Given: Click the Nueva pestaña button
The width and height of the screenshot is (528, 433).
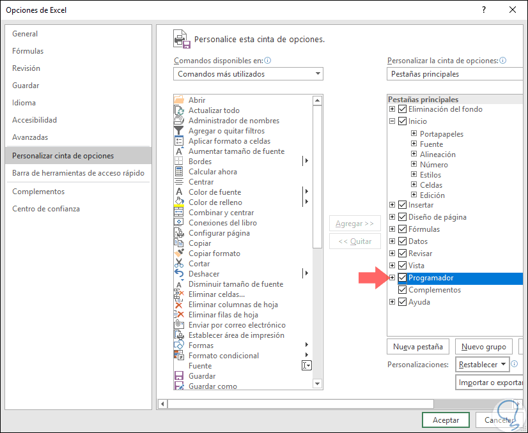Looking at the screenshot, I should click(418, 347).
